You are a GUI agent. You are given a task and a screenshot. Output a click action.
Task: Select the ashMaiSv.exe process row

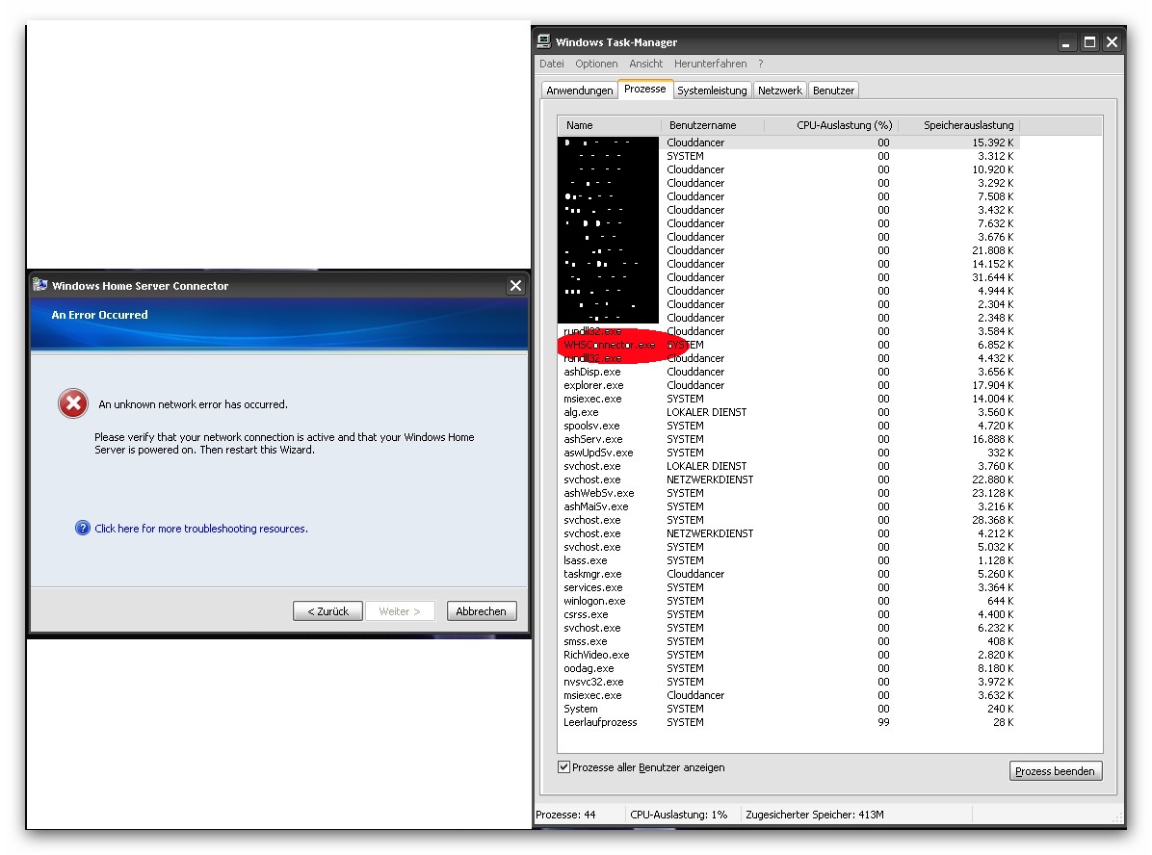click(x=788, y=506)
